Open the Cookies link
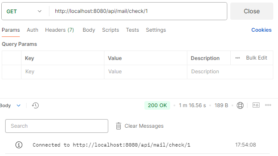Viewport: 278px width, 156px height. pyautogui.click(x=261, y=30)
